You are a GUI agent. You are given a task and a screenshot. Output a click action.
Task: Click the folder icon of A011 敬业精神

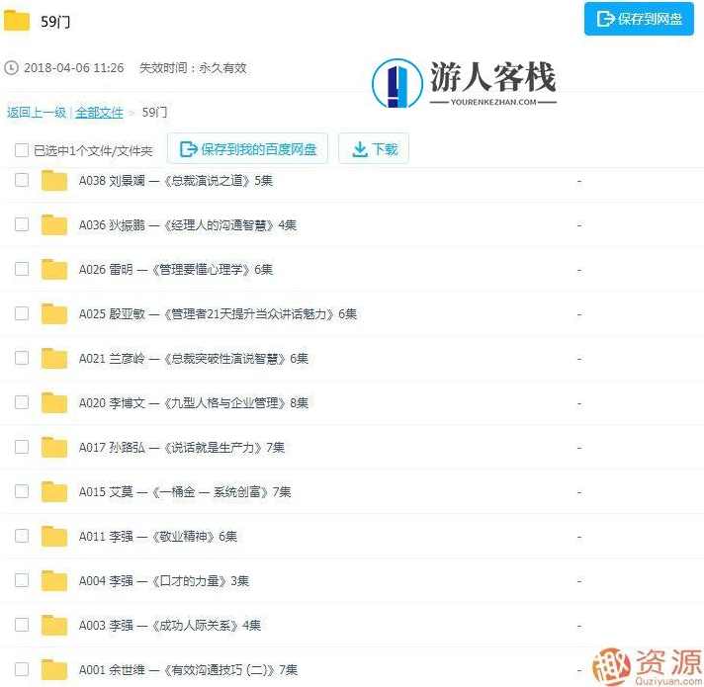point(54,536)
